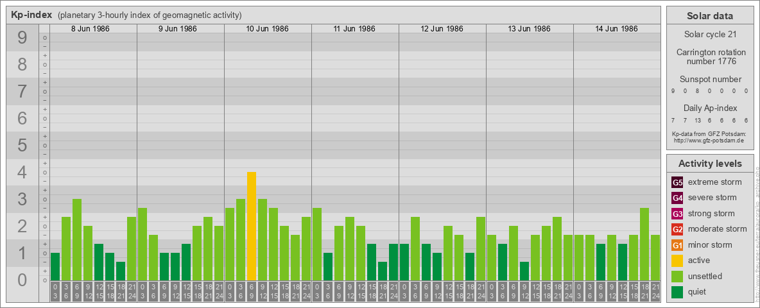Click the 0-3 bar on 11 Jun
This screenshot has width=760, height=308.
click(317, 244)
